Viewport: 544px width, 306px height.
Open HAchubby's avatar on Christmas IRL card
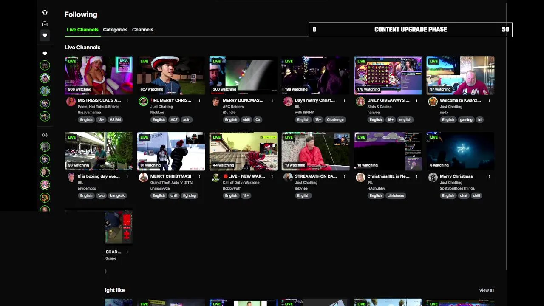[360, 177]
